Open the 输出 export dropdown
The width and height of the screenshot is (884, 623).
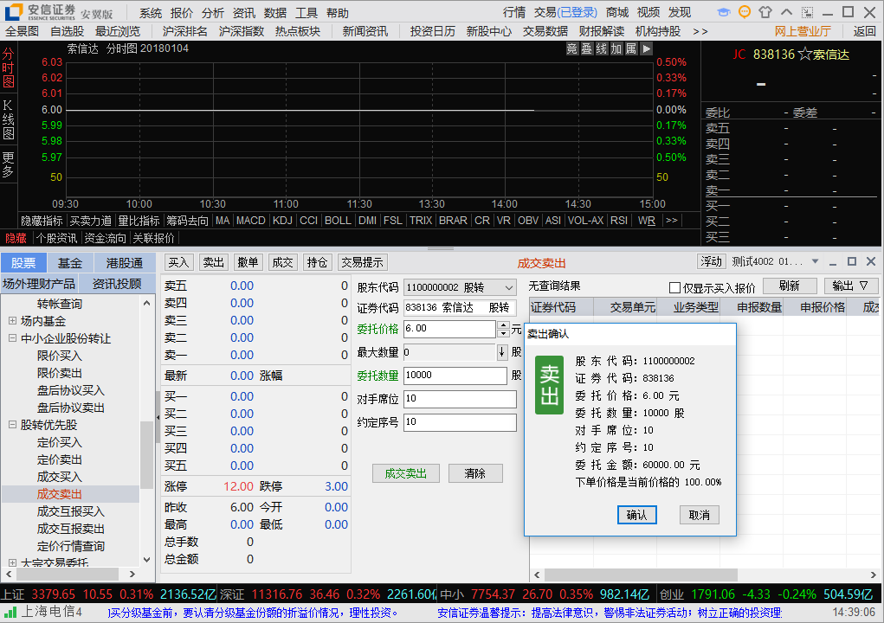851,286
